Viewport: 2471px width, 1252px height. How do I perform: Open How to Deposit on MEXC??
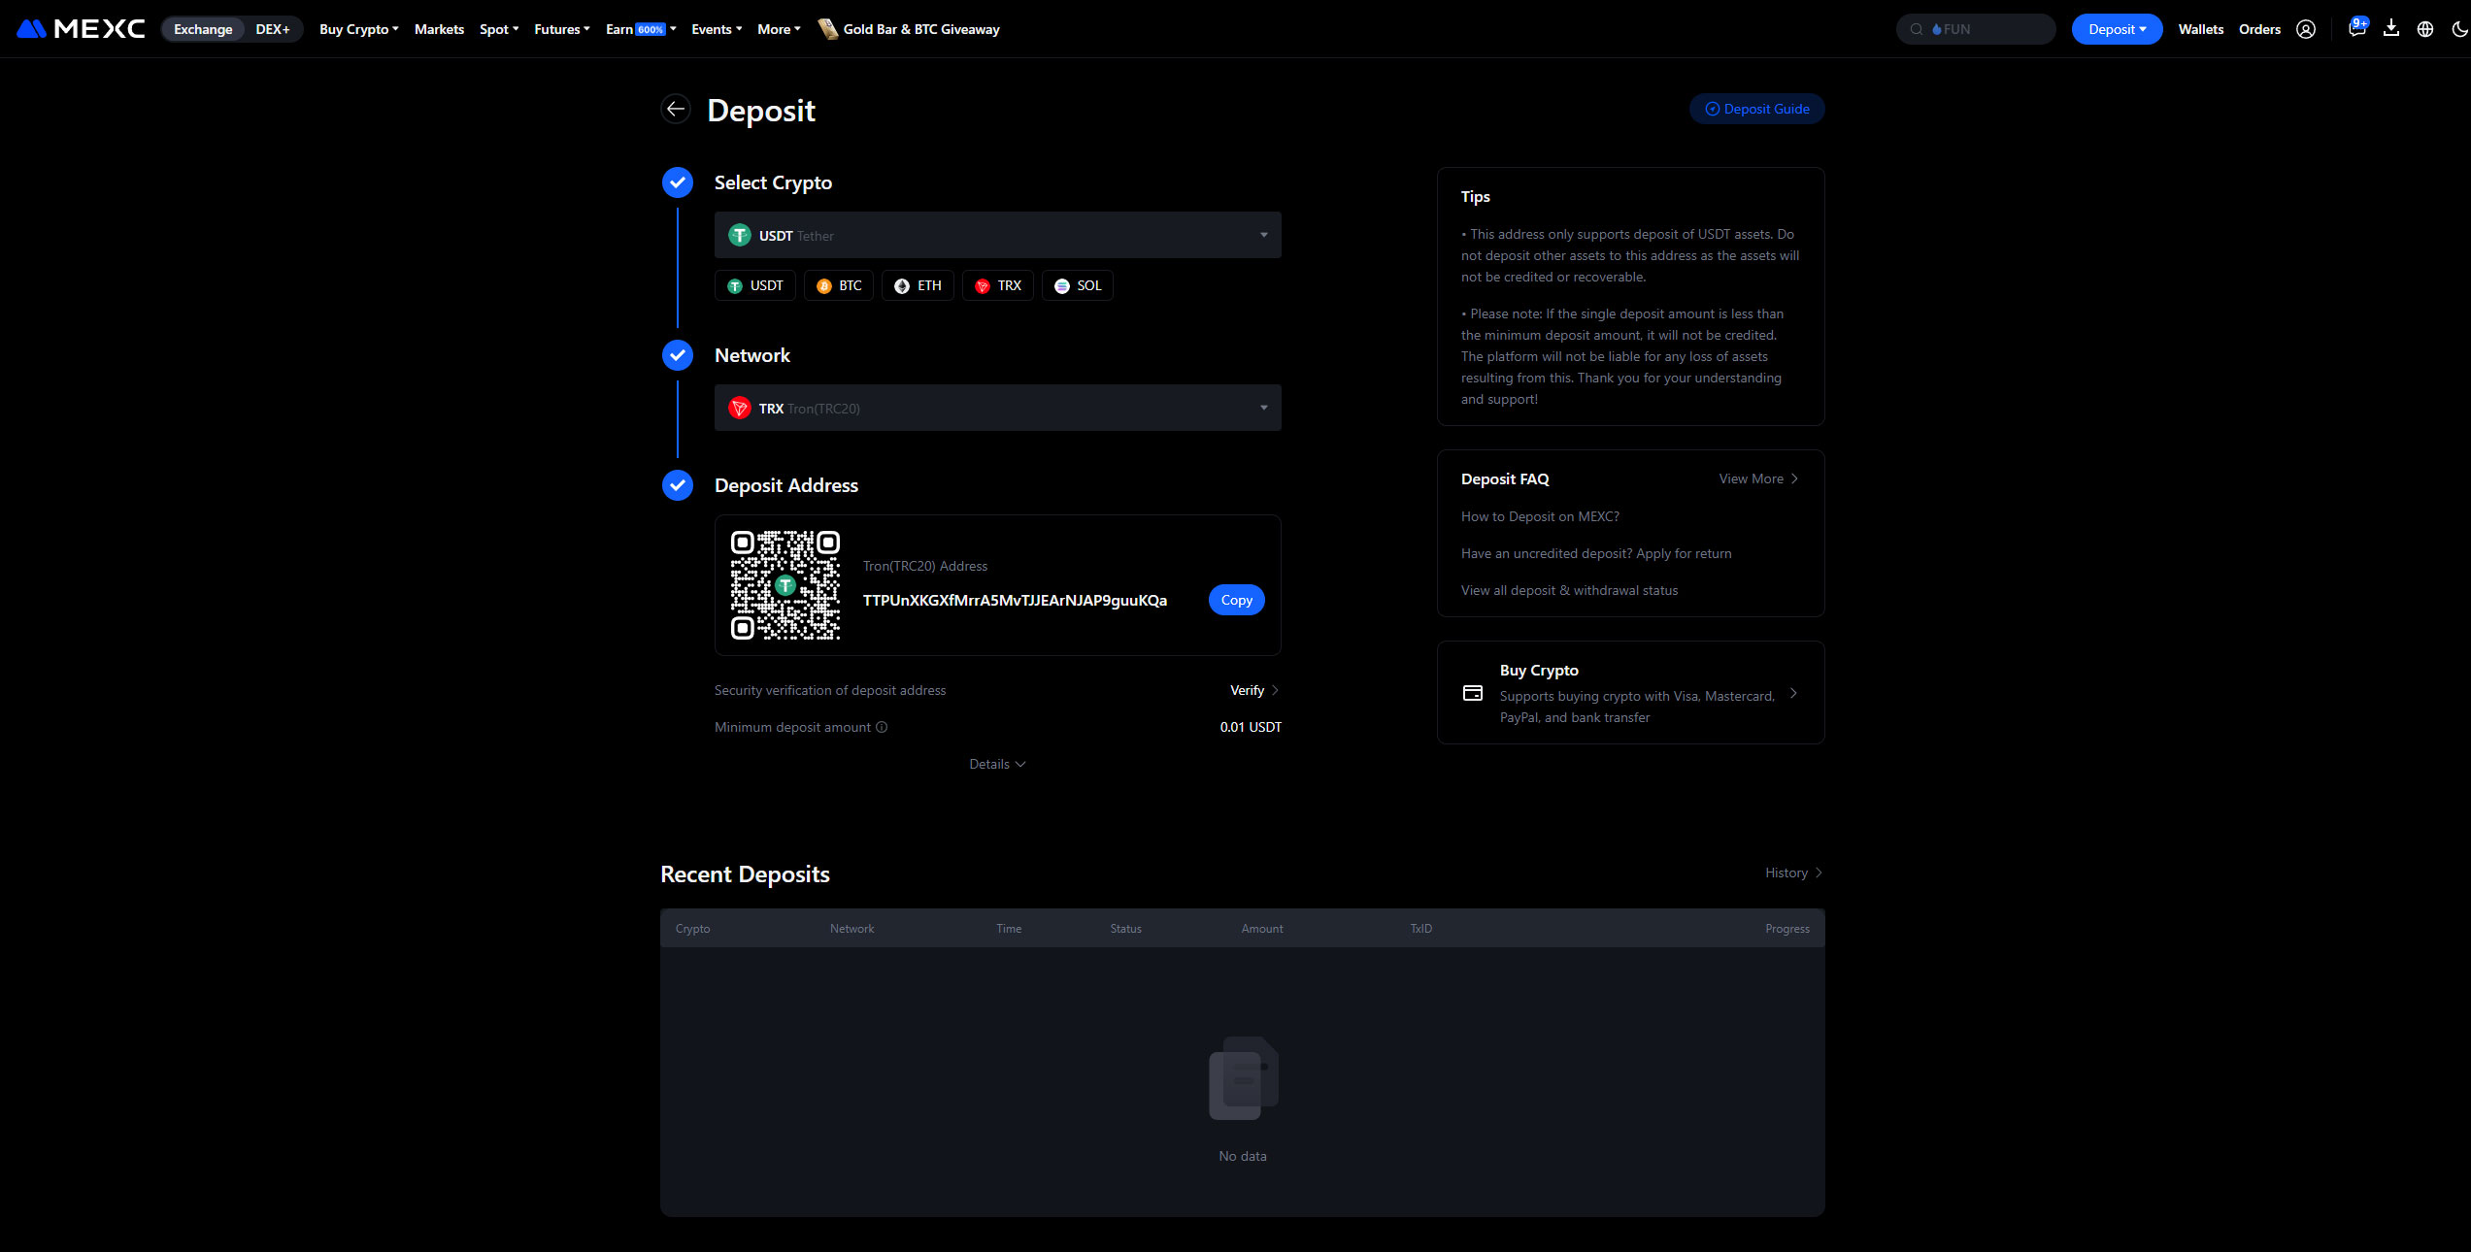pyautogui.click(x=1540, y=516)
